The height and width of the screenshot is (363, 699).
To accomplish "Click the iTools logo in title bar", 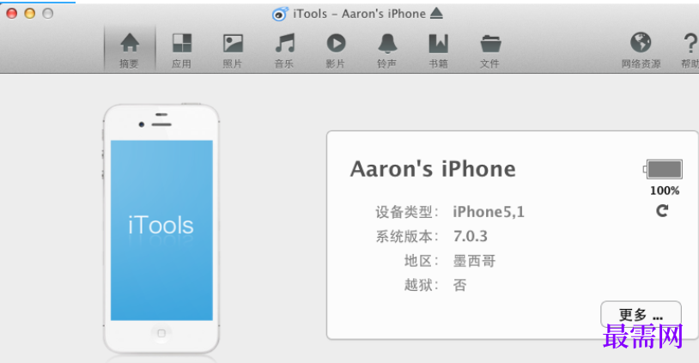I will pos(279,14).
